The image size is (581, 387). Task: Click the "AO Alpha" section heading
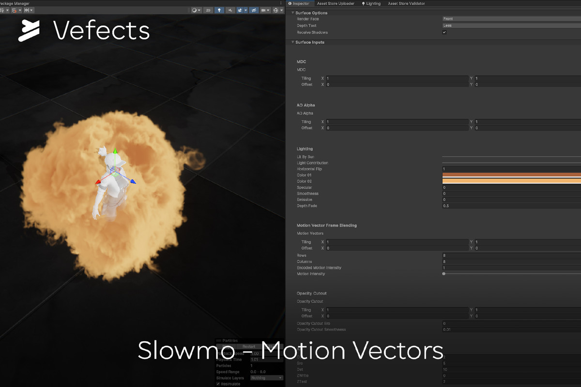tap(306, 105)
